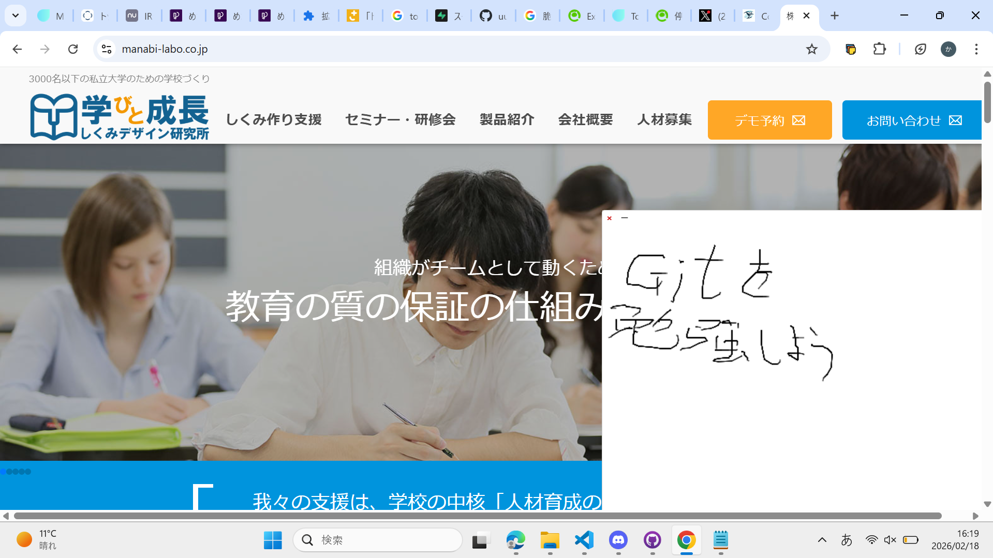Open Chrome three-dot menu
This screenshot has height=558, width=993.
click(976, 49)
